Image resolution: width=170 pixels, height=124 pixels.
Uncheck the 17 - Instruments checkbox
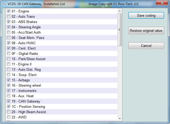[x=8, y=91]
